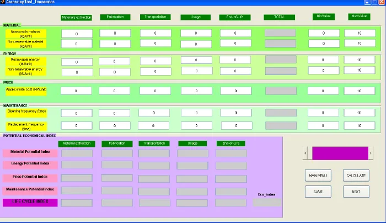Select Approximate cost Materials extraction field
The height and width of the screenshot is (223, 386).
click(x=76, y=91)
